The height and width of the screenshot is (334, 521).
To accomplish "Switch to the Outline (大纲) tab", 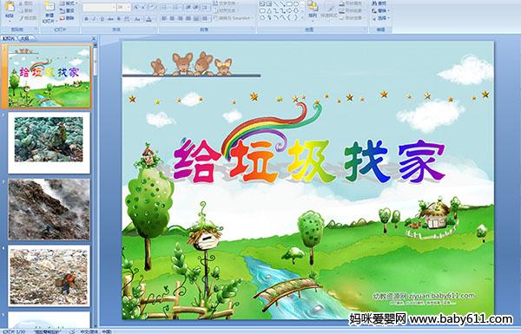I will [x=25, y=38].
